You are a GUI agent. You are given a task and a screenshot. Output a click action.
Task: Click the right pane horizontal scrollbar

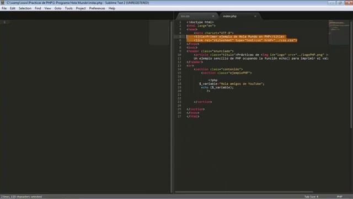coord(244,192)
